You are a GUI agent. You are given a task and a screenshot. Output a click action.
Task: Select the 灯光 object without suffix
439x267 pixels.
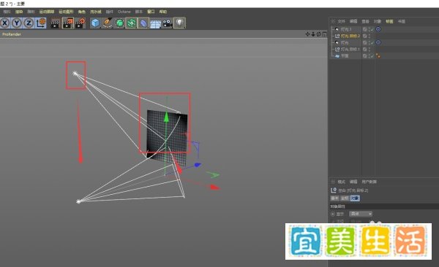click(x=345, y=43)
